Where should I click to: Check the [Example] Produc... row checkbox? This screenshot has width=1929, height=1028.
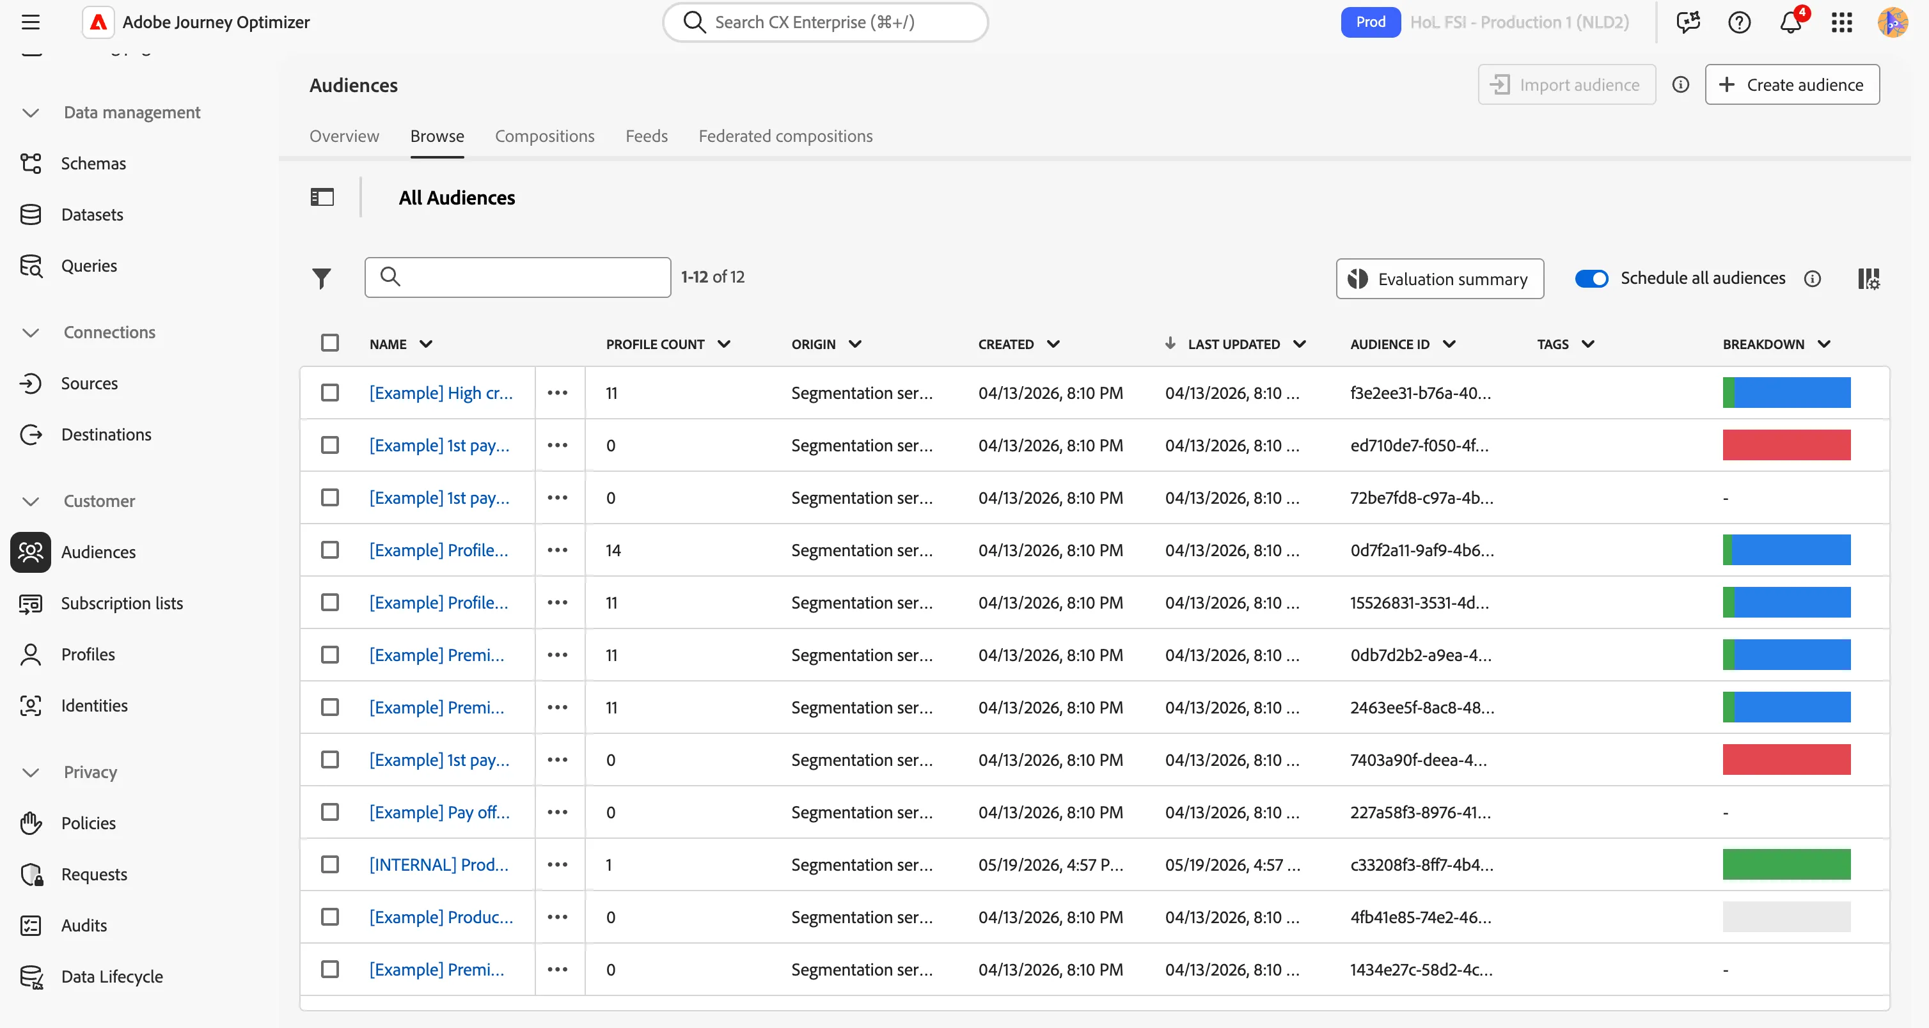coord(329,917)
